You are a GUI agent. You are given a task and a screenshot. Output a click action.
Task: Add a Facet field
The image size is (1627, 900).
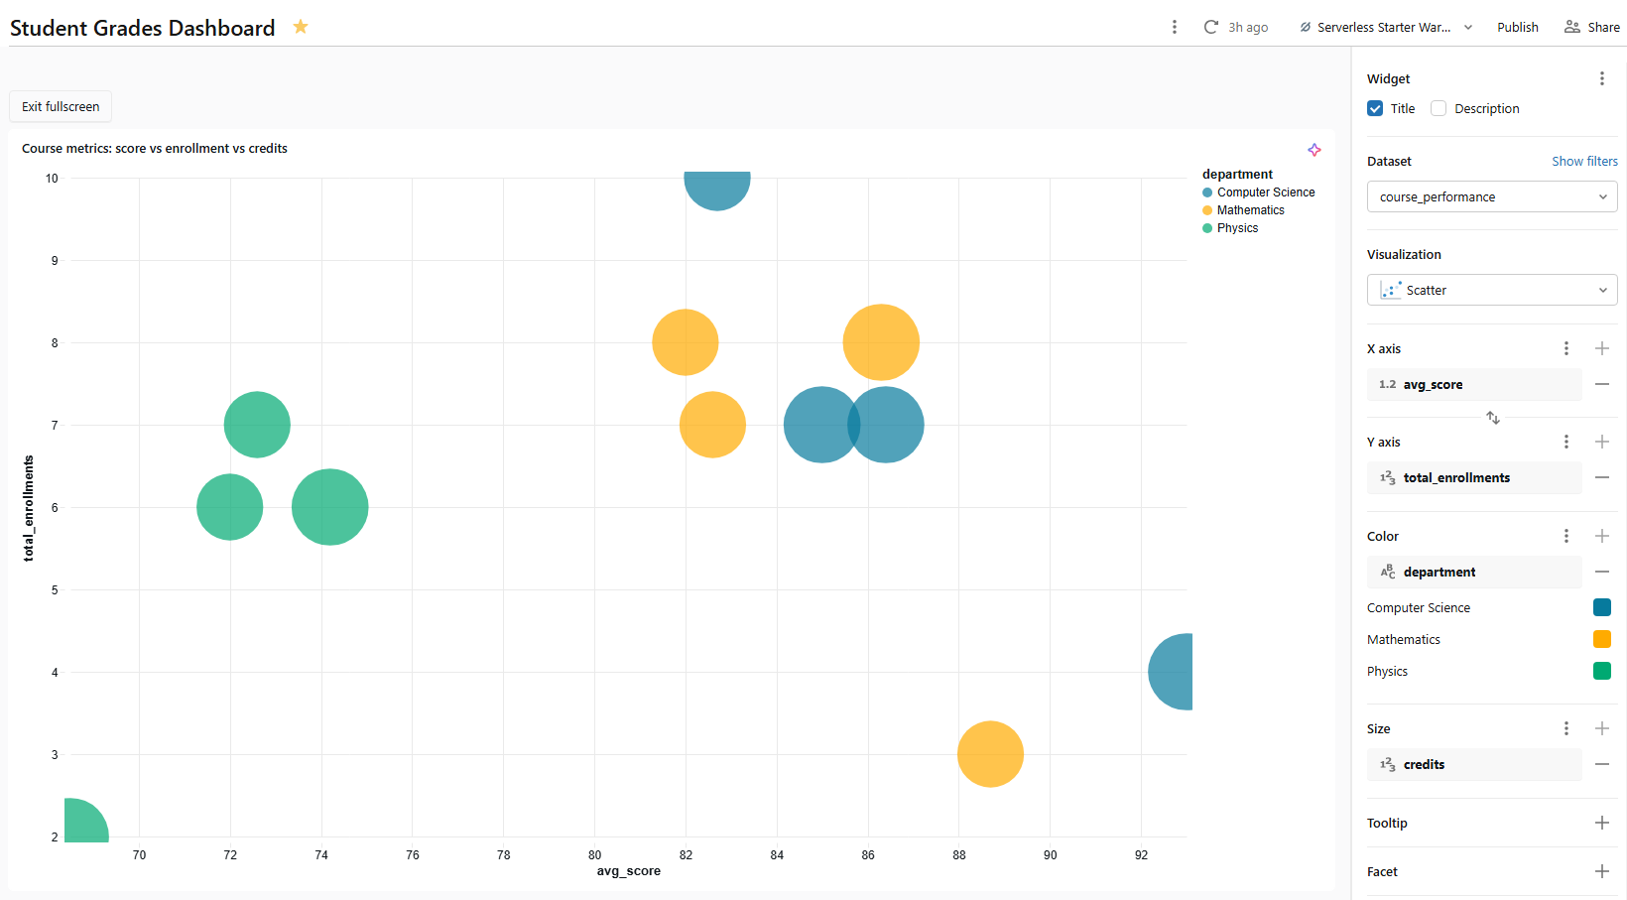coord(1602,871)
